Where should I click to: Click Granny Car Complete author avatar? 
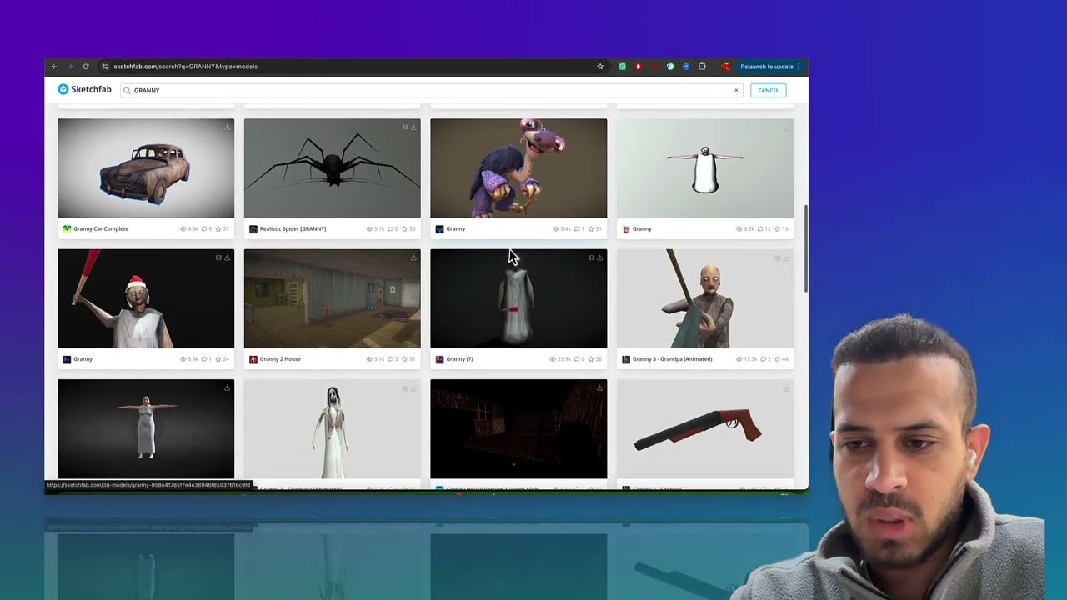tap(67, 228)
